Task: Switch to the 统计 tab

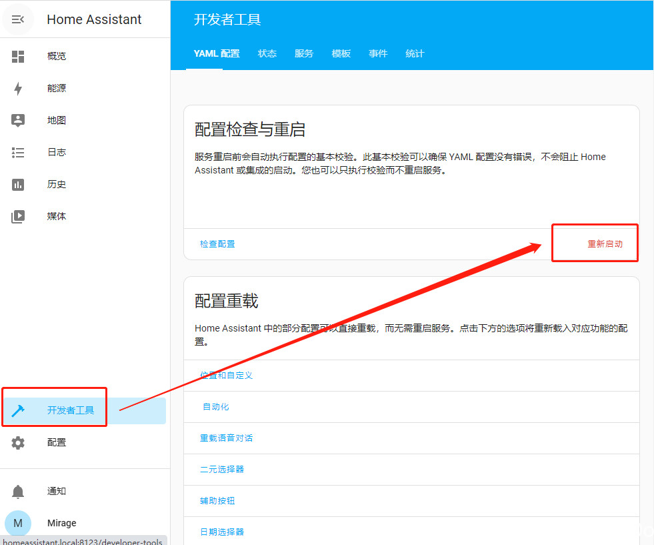Action: coord(415,54)
